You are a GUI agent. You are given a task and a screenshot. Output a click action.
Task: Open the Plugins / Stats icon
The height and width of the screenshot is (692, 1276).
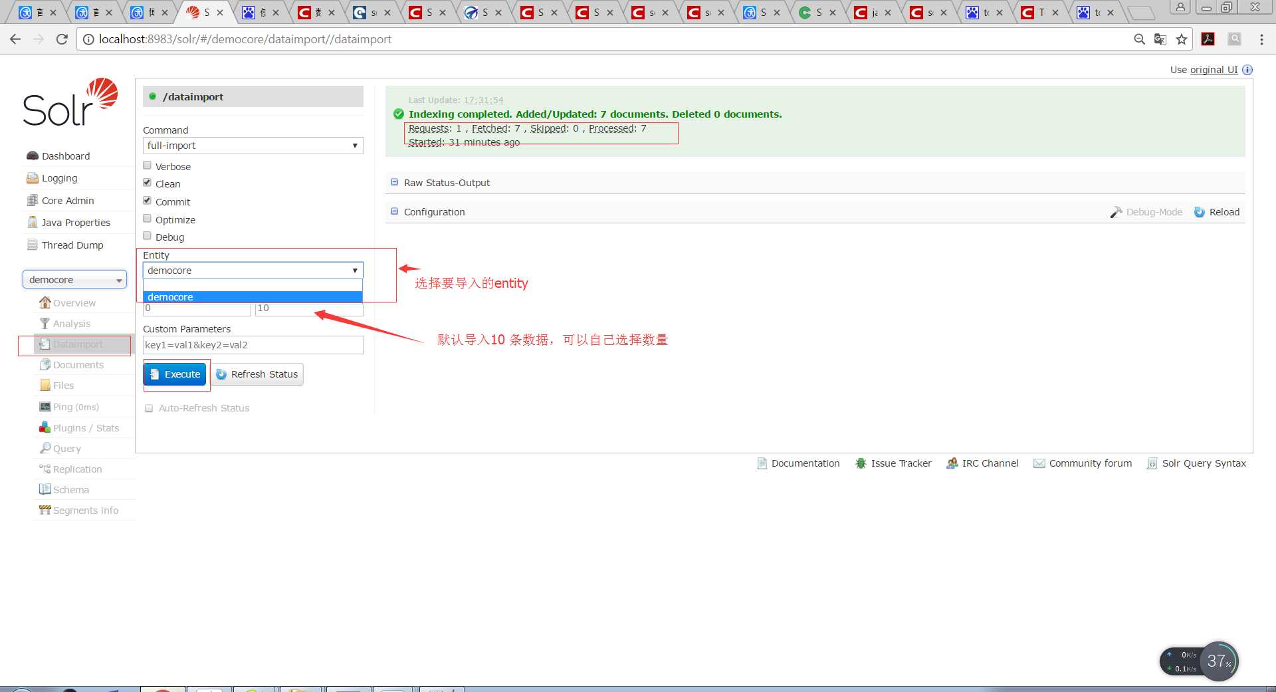45,427
